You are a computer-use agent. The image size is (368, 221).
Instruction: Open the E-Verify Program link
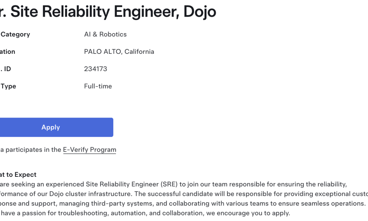pyautogui.click(x=89, y=150)
